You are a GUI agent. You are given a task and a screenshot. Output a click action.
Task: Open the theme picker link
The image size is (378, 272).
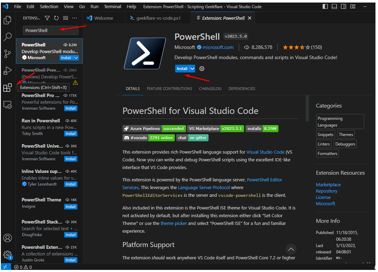[x=173, y=224]
